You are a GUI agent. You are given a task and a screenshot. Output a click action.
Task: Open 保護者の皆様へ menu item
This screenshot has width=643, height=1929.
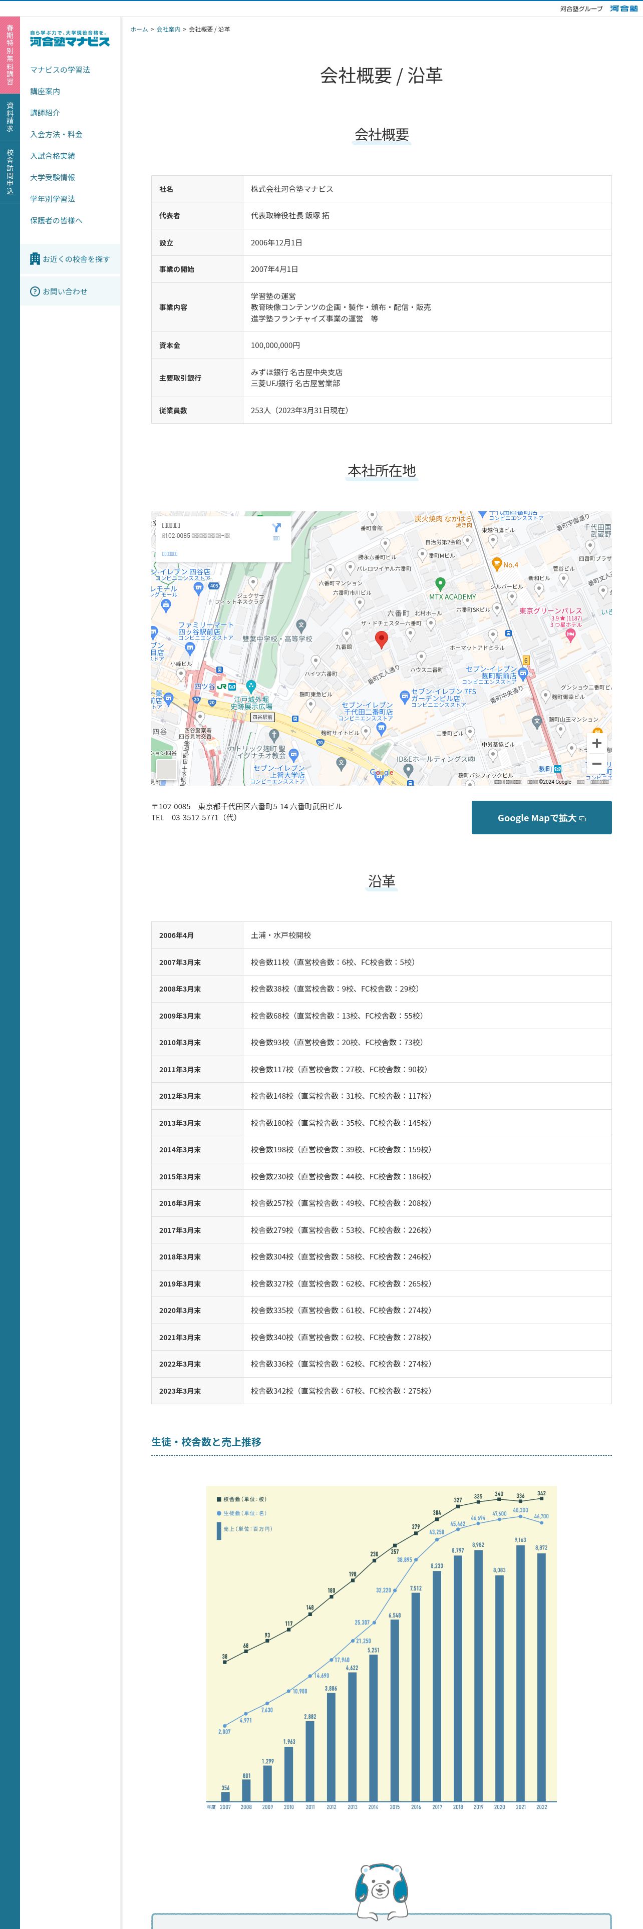point(56,221)
